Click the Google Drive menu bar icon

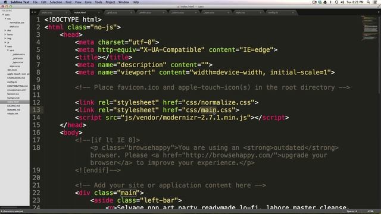click(x=325, y=2)
